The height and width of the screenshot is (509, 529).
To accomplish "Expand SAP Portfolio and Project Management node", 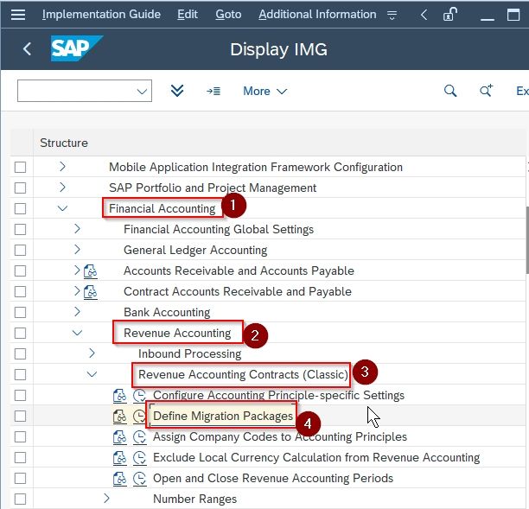I will pos(62,188).
